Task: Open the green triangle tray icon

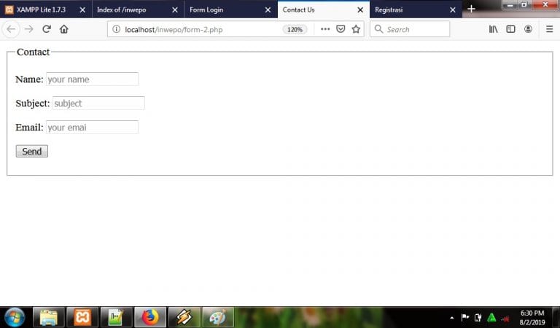Action: click(x=491, y=317)
